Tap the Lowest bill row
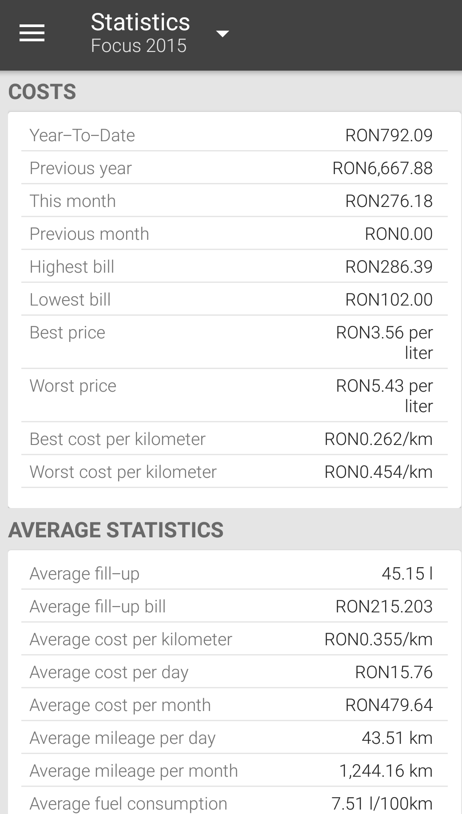This screenshot has width=462, height=814. (x=234, y=299)
